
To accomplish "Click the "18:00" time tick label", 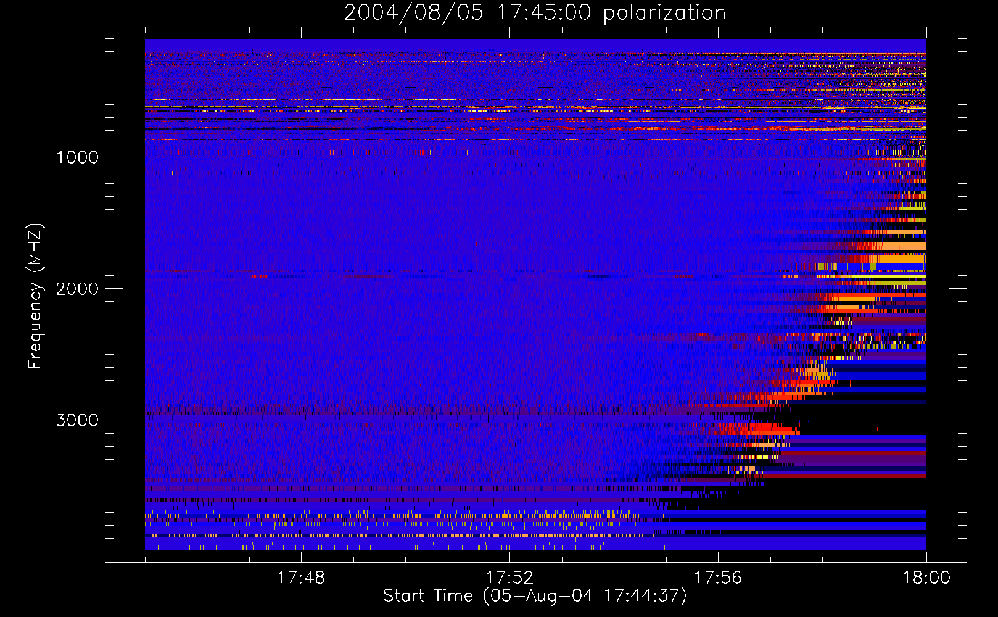I will 926,578.
